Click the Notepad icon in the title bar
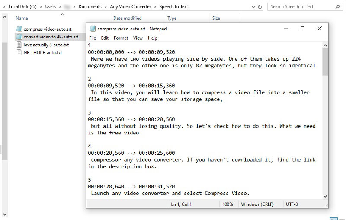 coord(93,29)
